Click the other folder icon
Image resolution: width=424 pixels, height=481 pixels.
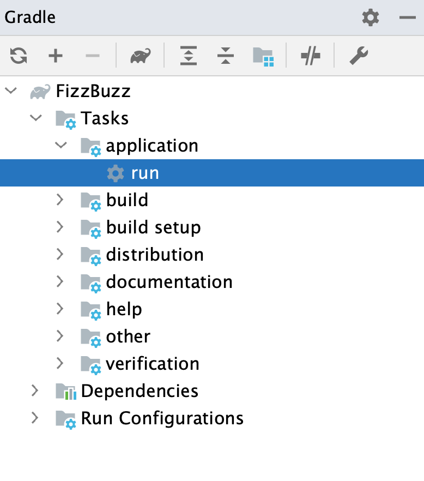(x=91, y=338)
